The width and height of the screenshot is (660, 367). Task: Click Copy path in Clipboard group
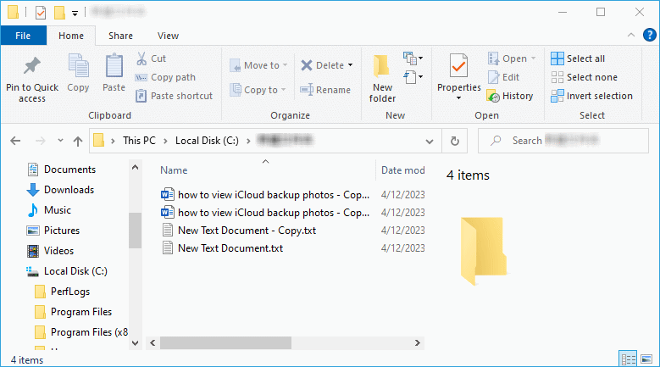tap(165, 77)
